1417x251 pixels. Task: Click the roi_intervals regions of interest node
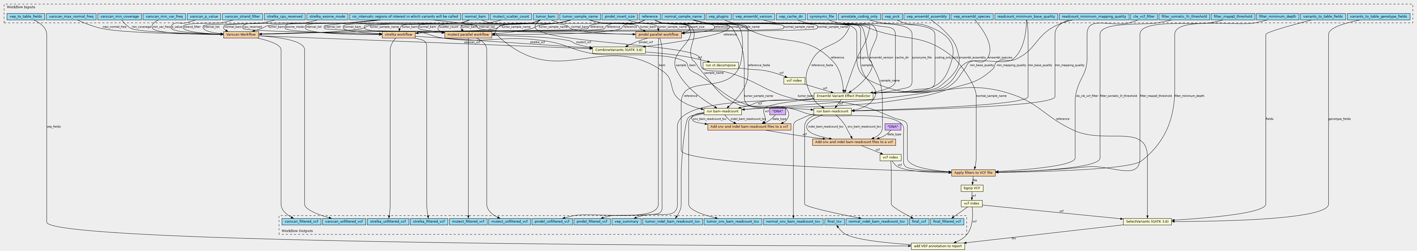click(405, 17)
